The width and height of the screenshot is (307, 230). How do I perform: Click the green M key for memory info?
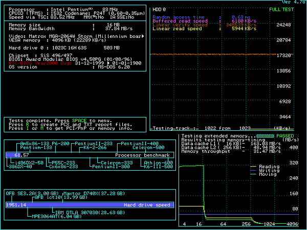(x=42, y=128)
